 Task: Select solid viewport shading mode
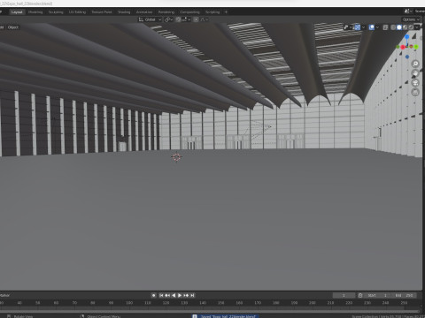(x=399, y=27)
